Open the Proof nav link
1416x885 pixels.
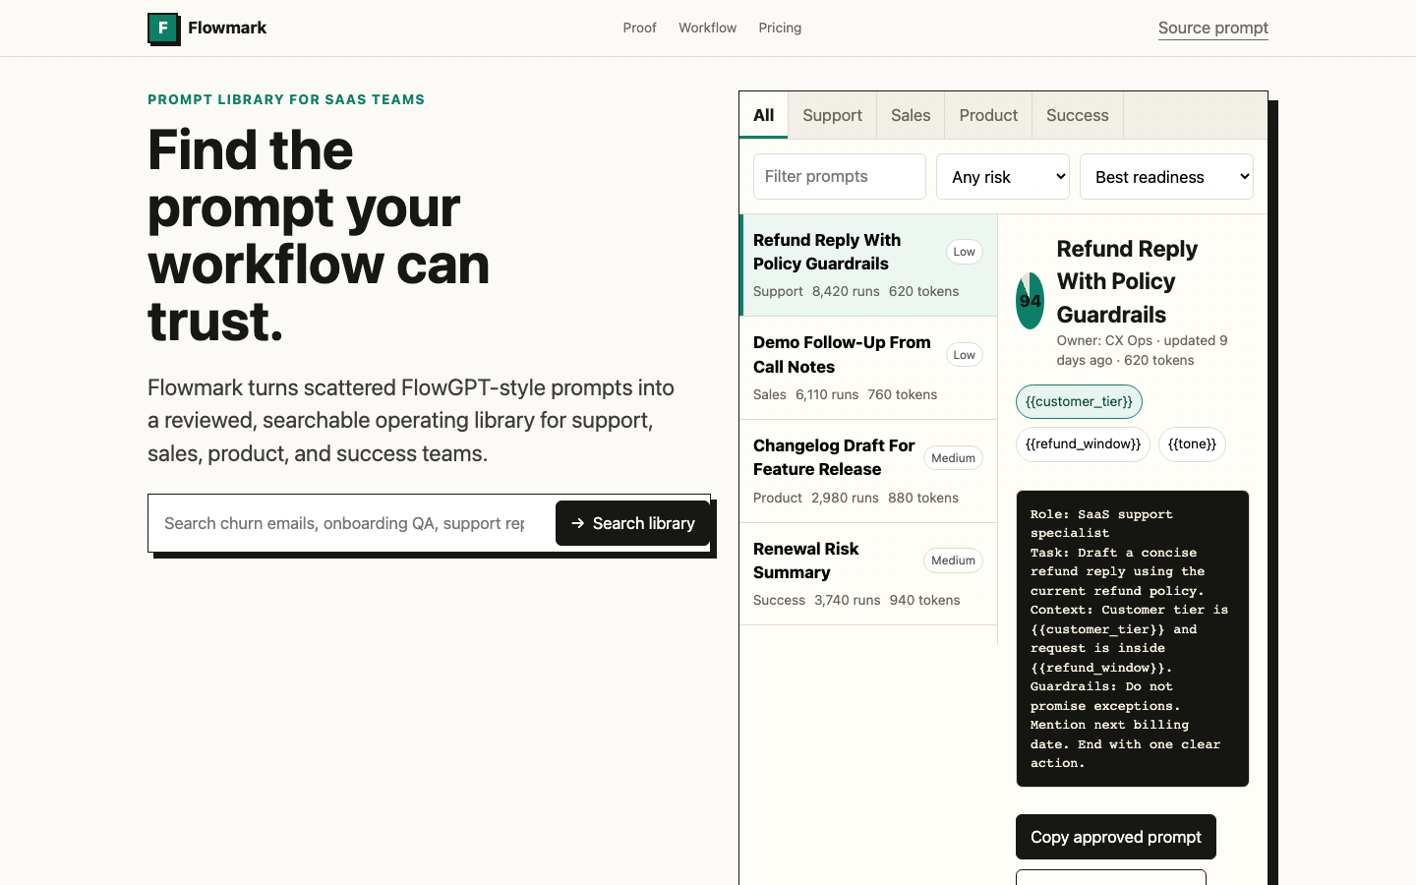pyautogui.click(x=639, y=28)
